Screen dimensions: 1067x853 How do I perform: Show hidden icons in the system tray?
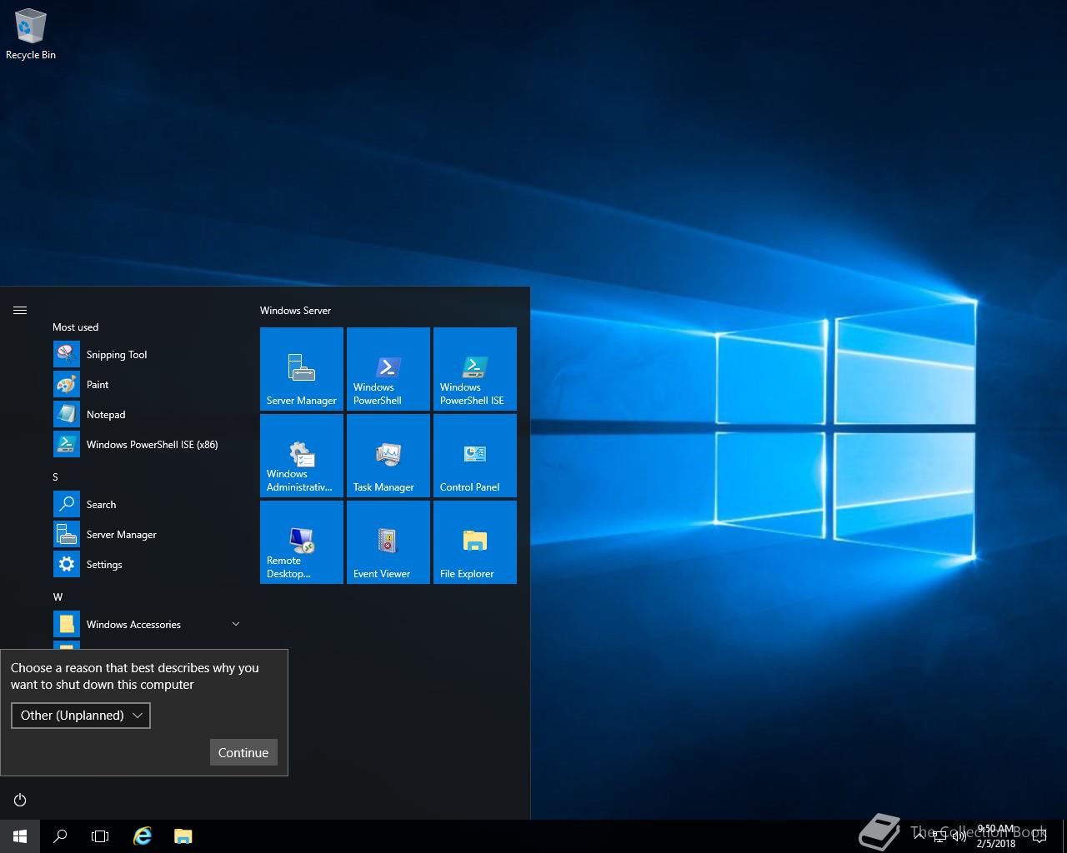[919, 836]
